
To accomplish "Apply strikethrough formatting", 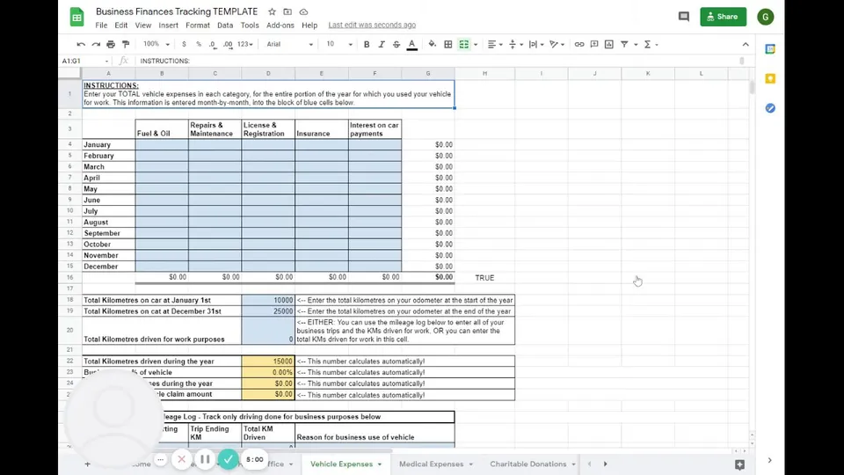I will (x=397, y=44).
